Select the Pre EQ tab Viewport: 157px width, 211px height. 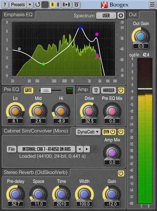click(x=12, y=89)
